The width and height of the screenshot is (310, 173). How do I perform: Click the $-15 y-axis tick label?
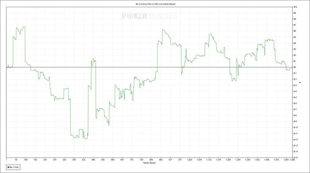pyautogui.click(x=295, y=158)
